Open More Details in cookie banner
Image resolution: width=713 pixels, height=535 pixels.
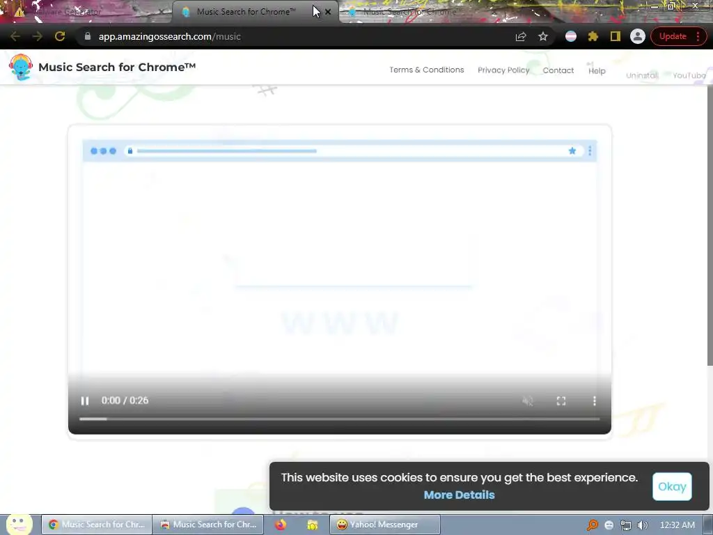459,495
